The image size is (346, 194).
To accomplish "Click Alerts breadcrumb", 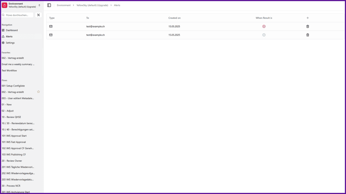I will 117,5.
